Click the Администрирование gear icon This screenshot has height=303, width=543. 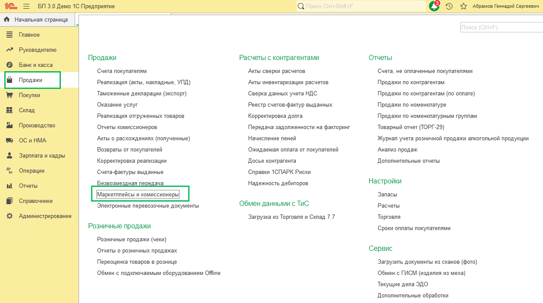tap(9, 216)
